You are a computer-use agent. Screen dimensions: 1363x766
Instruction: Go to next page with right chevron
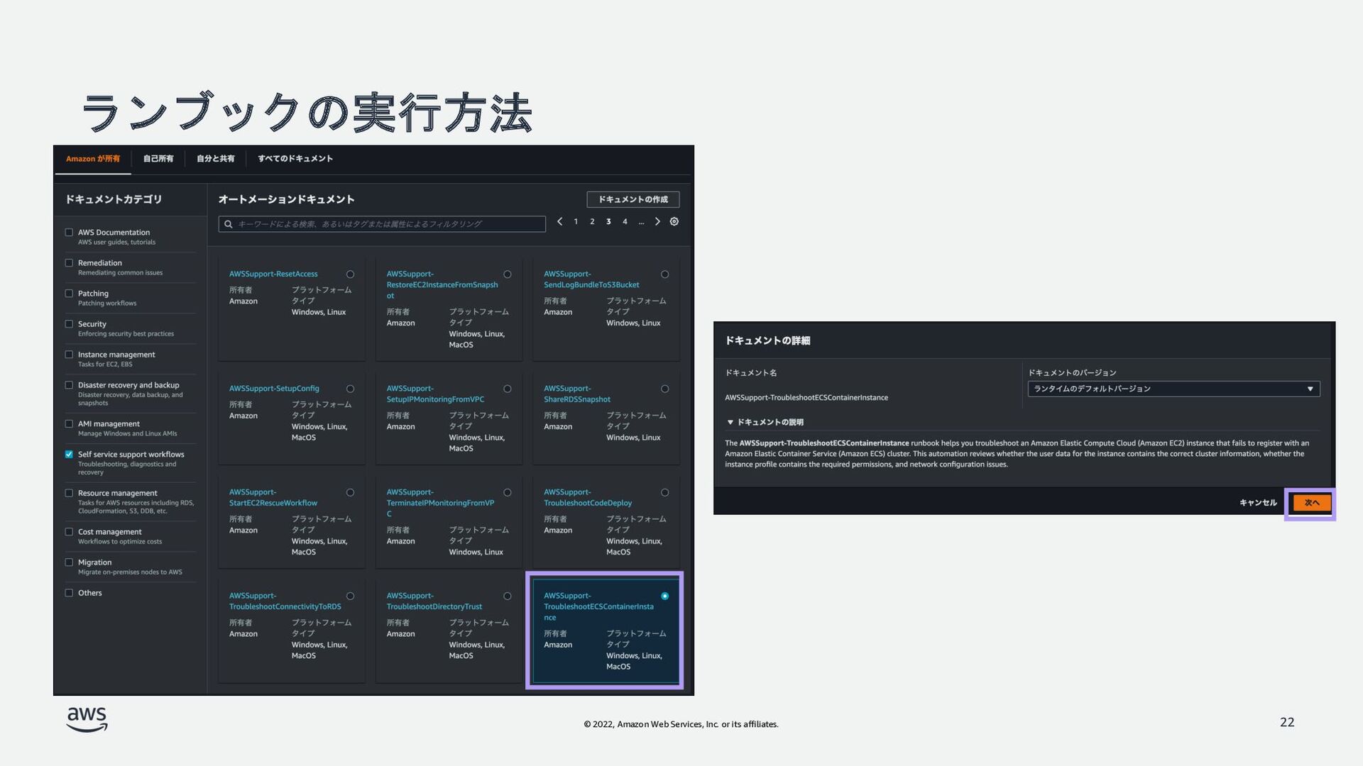tap(657, 221)
